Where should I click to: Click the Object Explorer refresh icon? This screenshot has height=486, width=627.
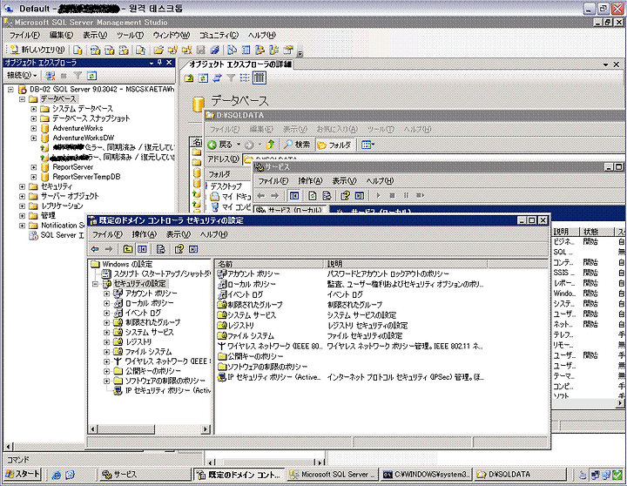point(92,76)
